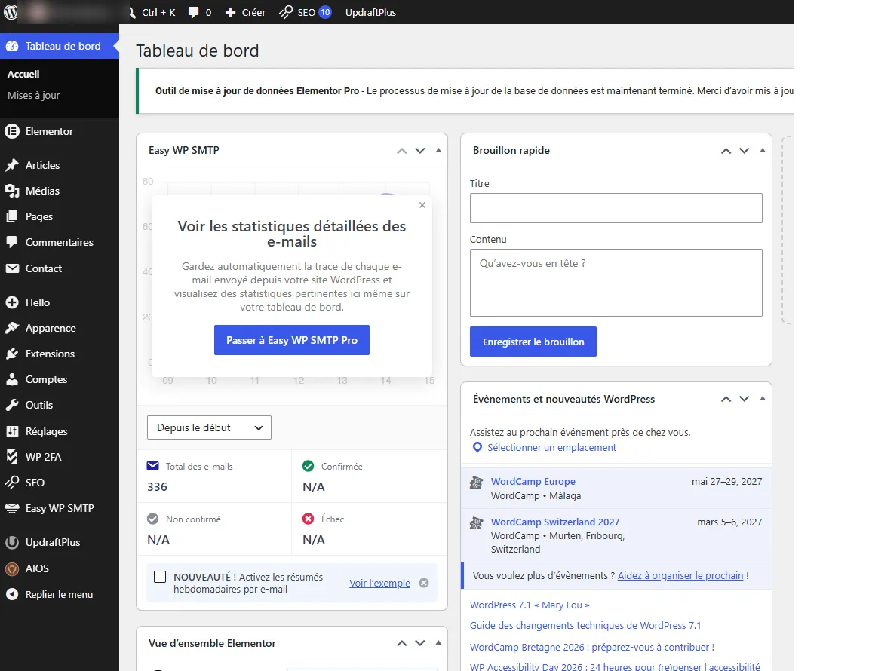This screenshot has width=869, height=671.
Task: Click Enregistrer le brouillon button
Action: coord(533,342)
